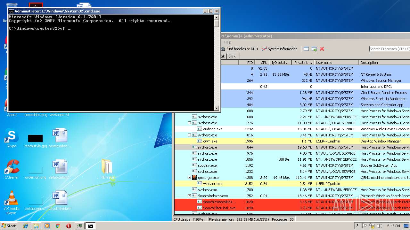Select the CCleaner desktop shortcut
This screenshot has width=410, height=230.
click(12, 170)
